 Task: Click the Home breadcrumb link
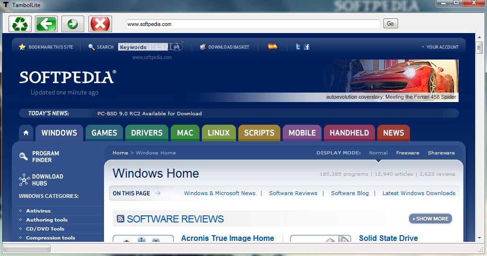(120, 153)
